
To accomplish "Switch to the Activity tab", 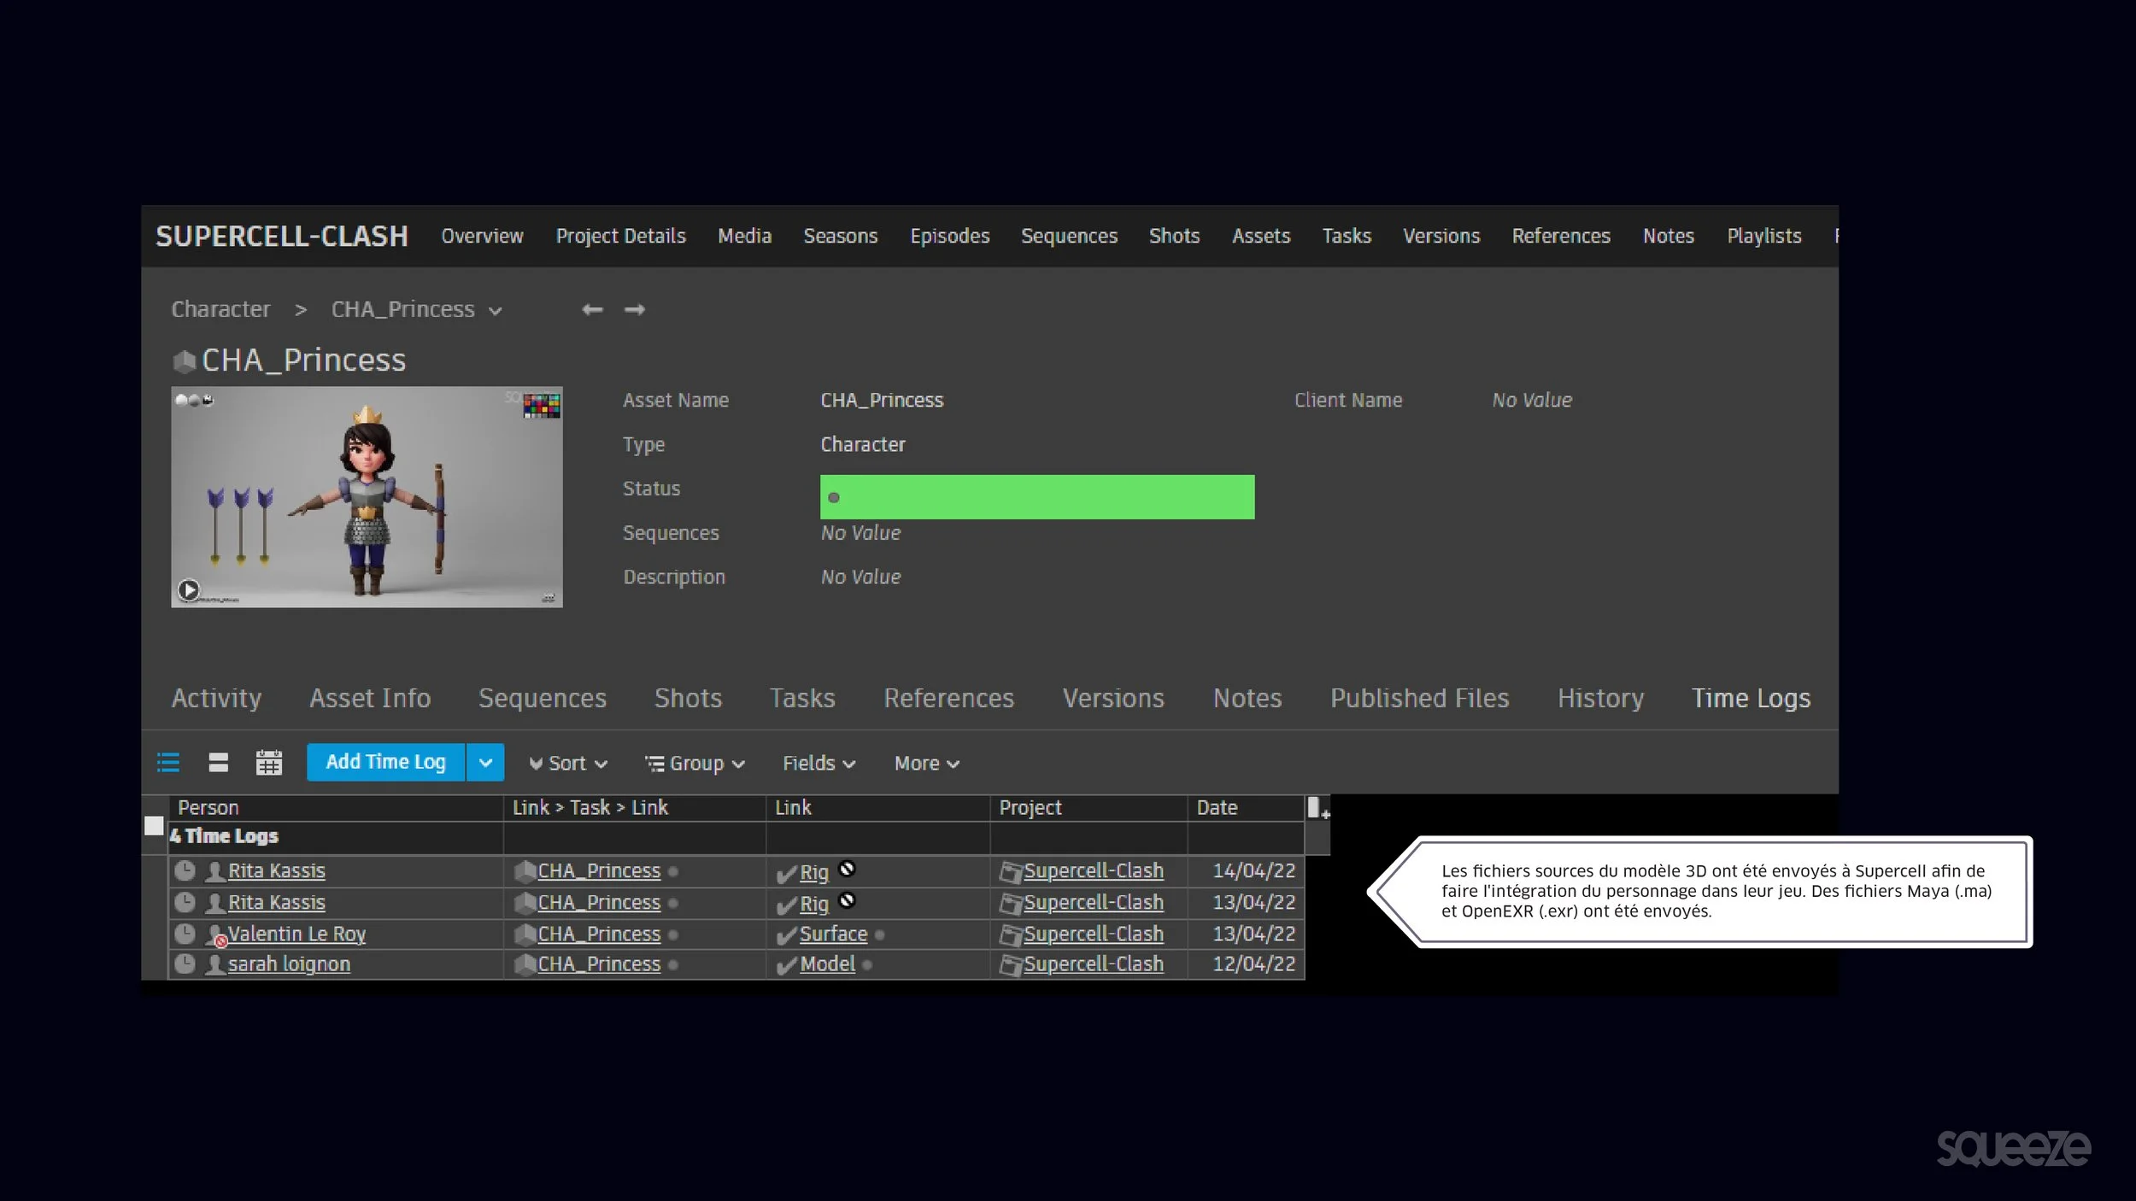I will 216,698.
